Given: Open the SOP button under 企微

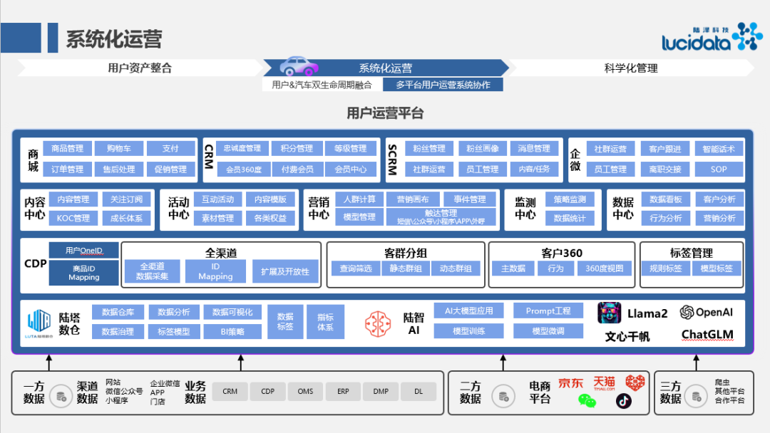Looking at the screenshot, I should pos(719,169).
